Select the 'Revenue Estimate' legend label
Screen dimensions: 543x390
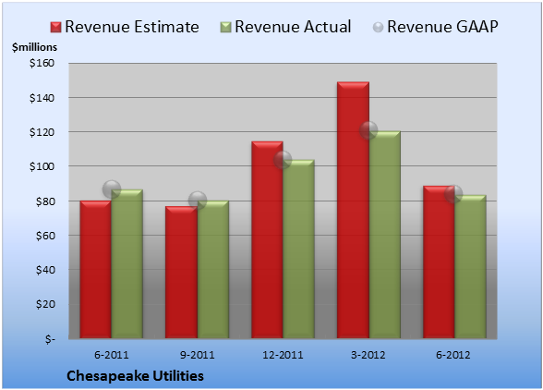[x=132, y=27]
